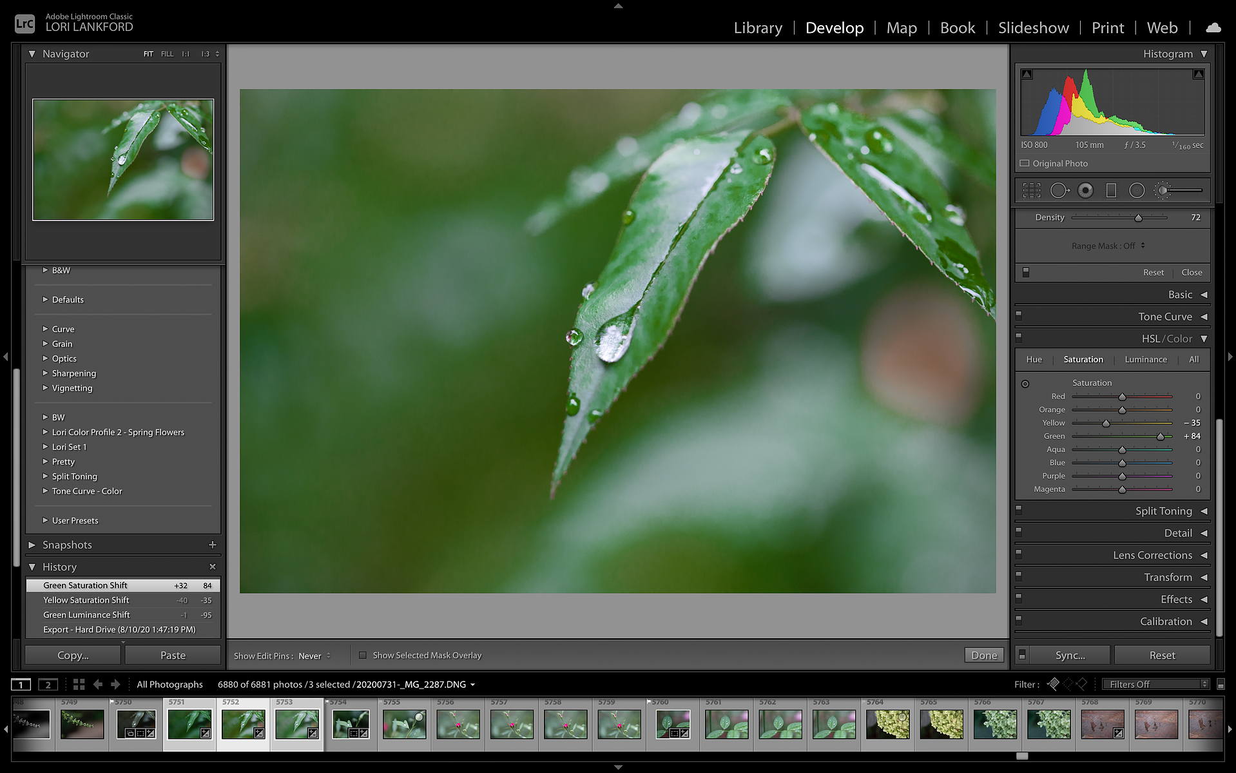Clear History with the X icon
1236x773 pixels.
click(213, 567)
